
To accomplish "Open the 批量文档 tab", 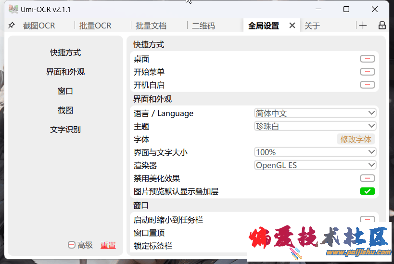I will pos(151,26).
